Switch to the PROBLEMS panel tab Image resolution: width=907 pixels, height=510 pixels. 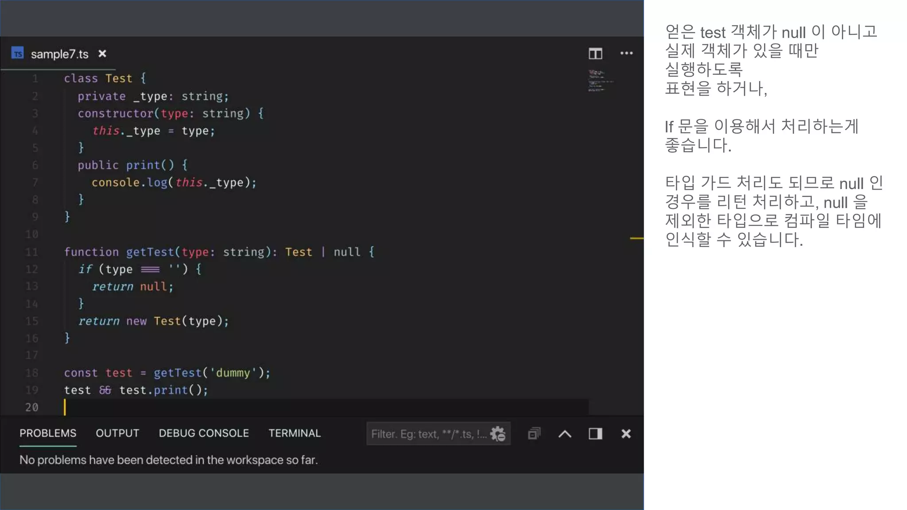[x=48, y=433]
